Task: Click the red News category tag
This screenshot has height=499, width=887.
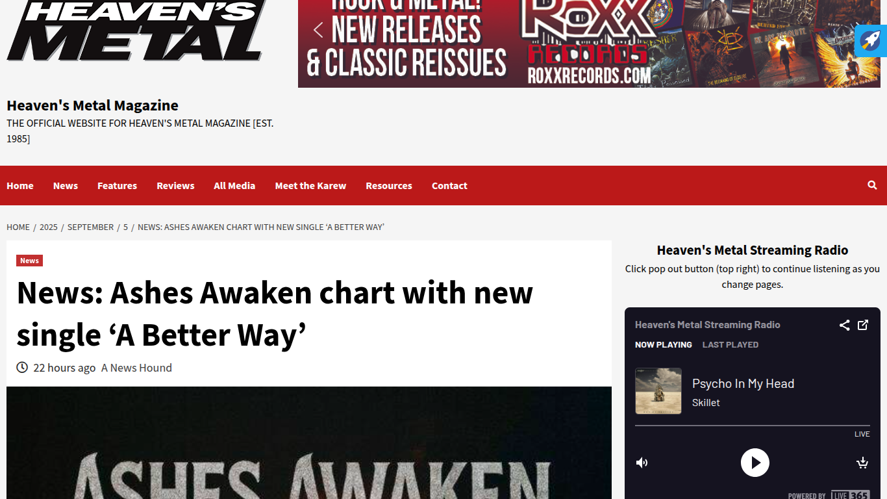Action: coord(29,261)
